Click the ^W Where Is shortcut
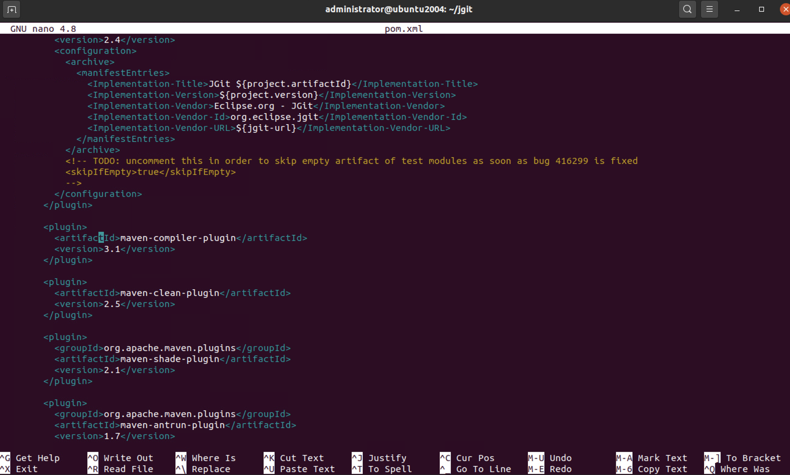 [206, 458]
